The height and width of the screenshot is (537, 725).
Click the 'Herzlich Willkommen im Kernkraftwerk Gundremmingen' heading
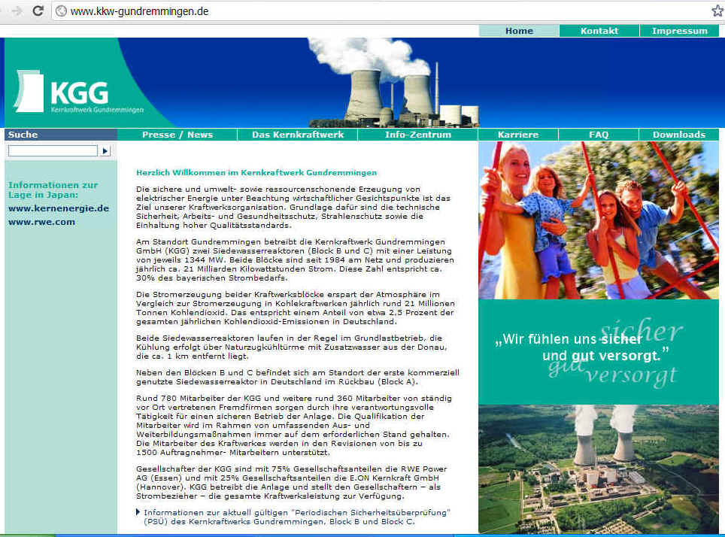pyautogui.click(x=256, y=172)
